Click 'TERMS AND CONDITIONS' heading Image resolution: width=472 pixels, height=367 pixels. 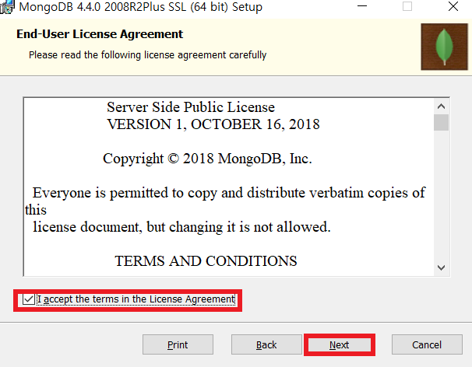click(x=206, y=261)
